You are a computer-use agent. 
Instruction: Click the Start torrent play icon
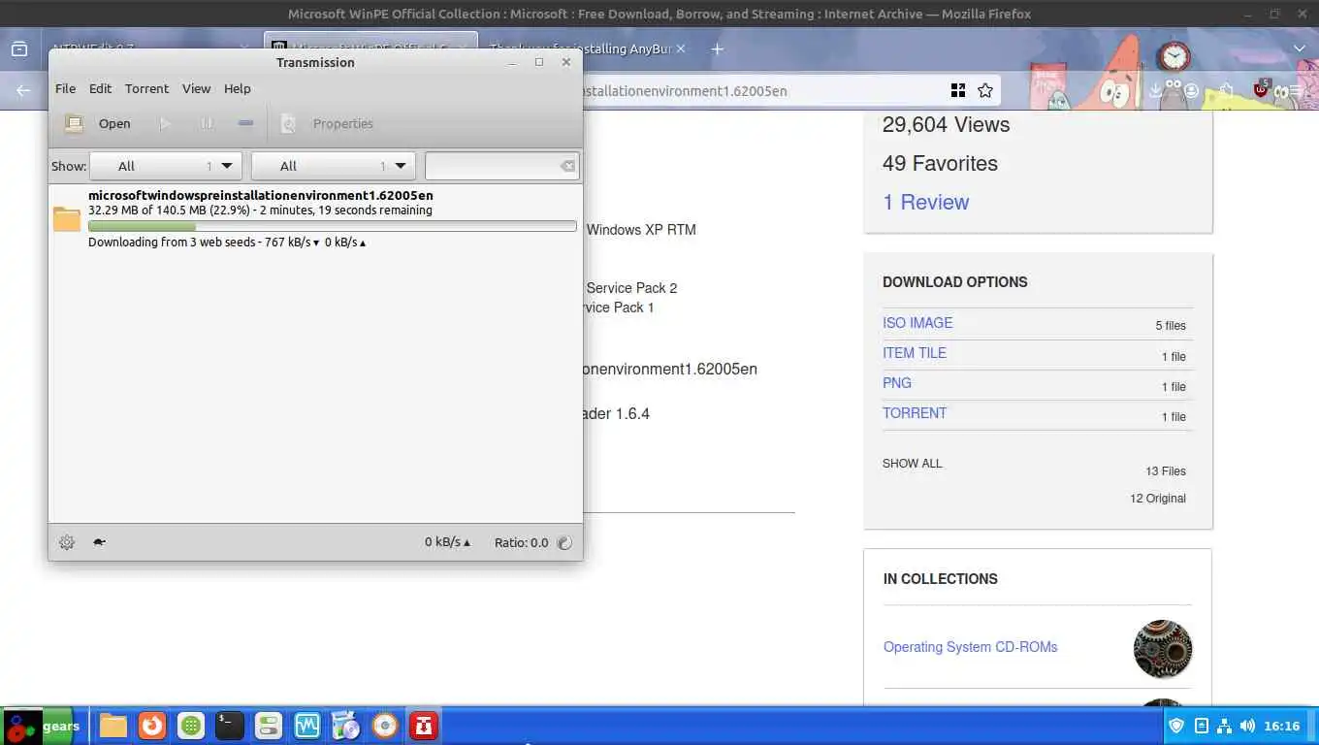(165, 123)
